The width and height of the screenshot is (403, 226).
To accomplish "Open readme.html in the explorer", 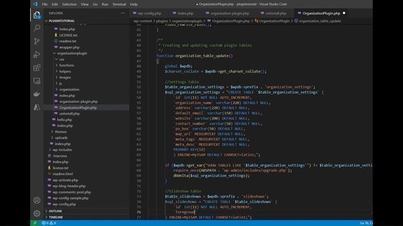I will pyautogui.click(x=63, y=174).
